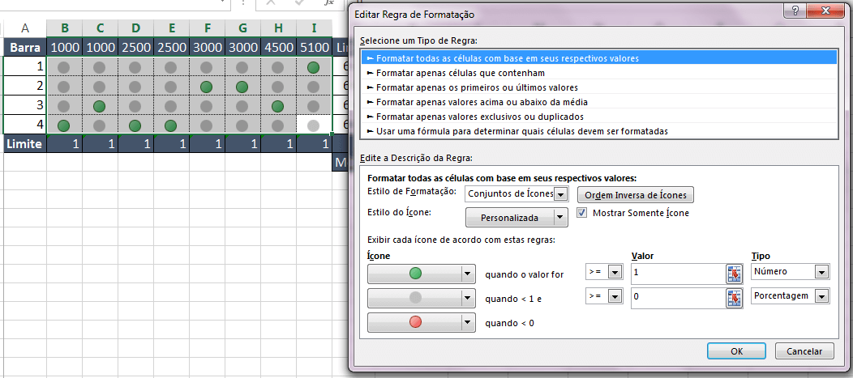Click the green circle icon in cell I1

313,68
